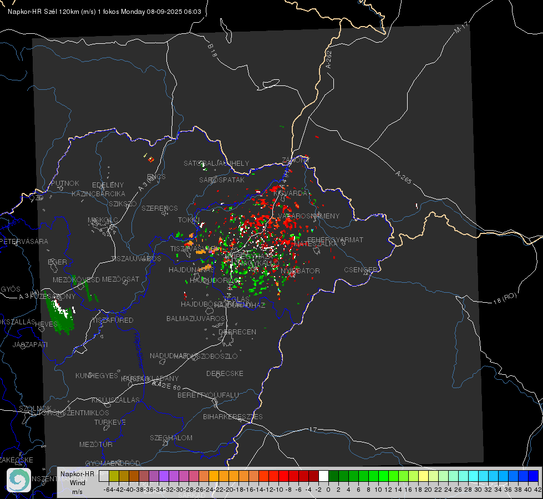
Task: Click the B 18 road label
Action: point(212,50)
